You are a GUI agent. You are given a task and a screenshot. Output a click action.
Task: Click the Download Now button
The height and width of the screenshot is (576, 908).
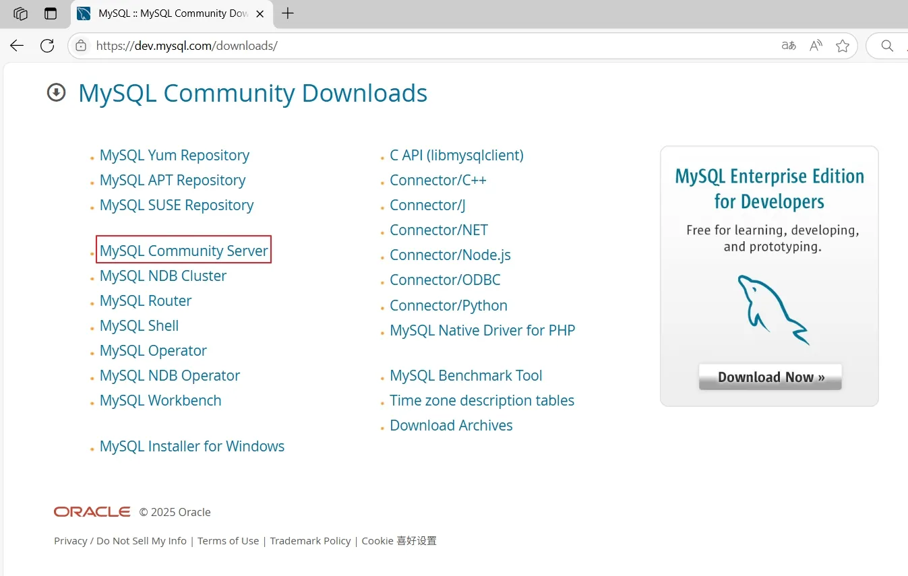click(x=770, y=377)
